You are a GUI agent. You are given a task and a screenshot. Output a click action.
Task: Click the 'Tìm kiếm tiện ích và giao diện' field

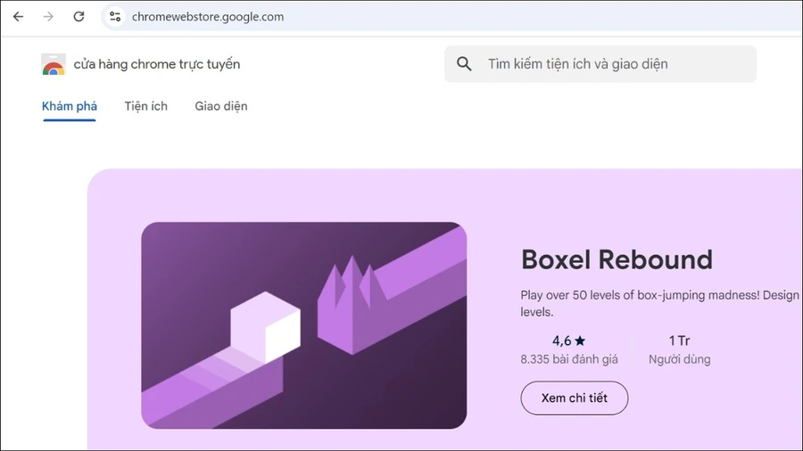[600, 64]
